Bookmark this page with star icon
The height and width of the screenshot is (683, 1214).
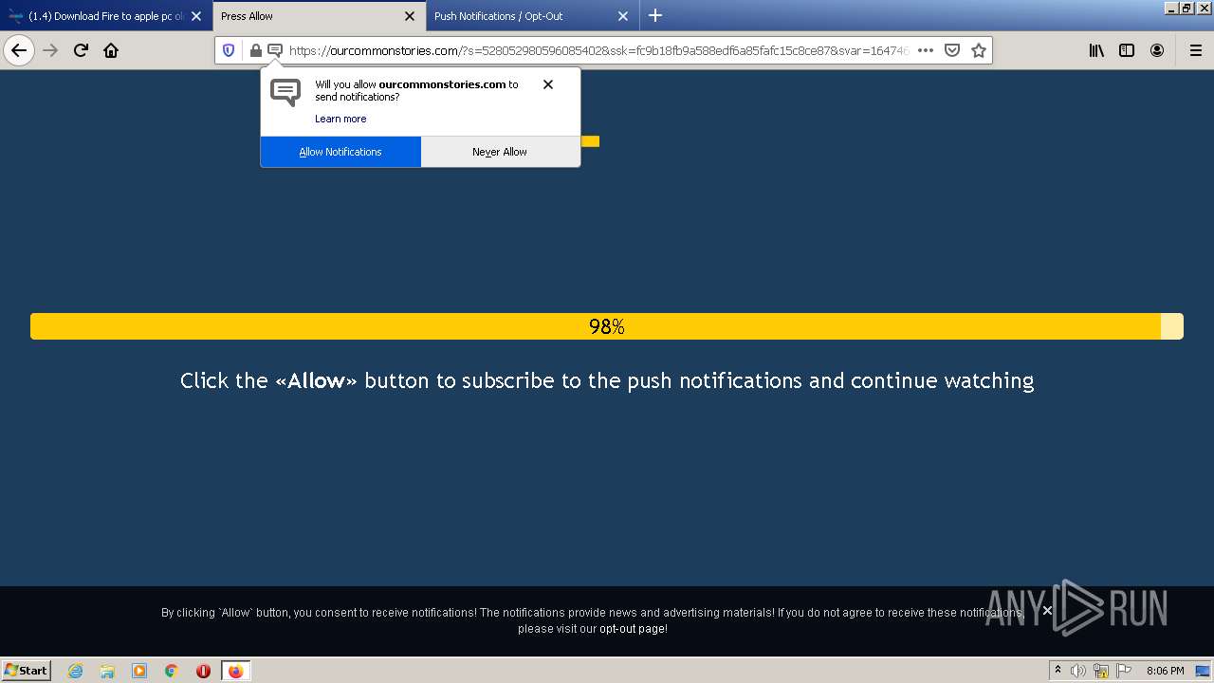tap(979, 50)
